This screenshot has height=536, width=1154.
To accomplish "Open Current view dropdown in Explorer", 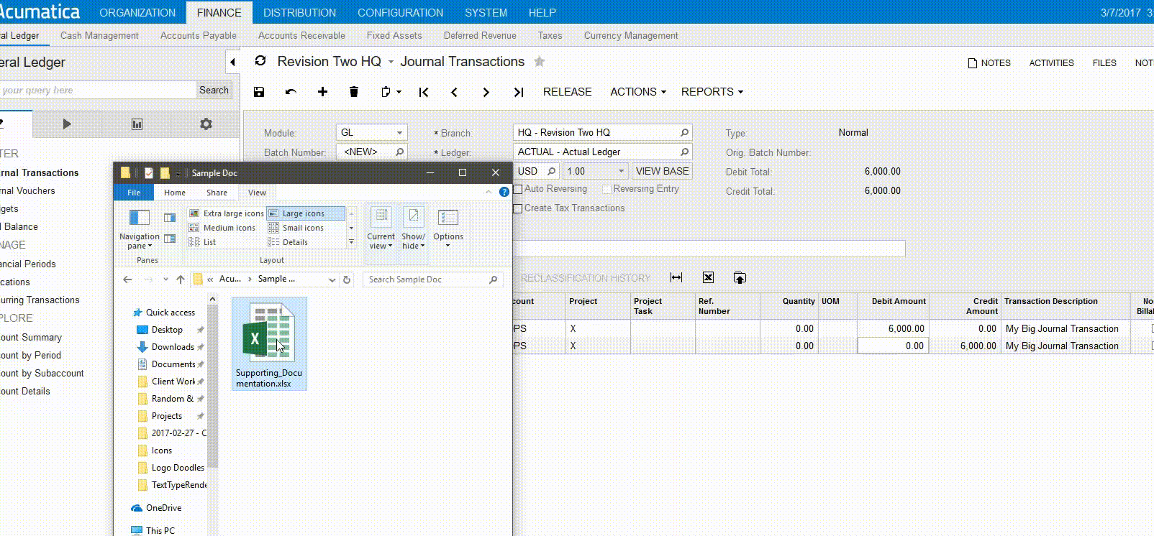I will [x=381, y=228].
